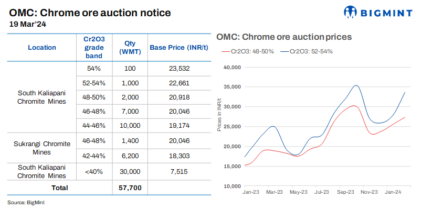Click the red Cr2O3 48-50% legend line
This screenshot has width=422, height=210.
pyautogui.click(x=226, y=51)
